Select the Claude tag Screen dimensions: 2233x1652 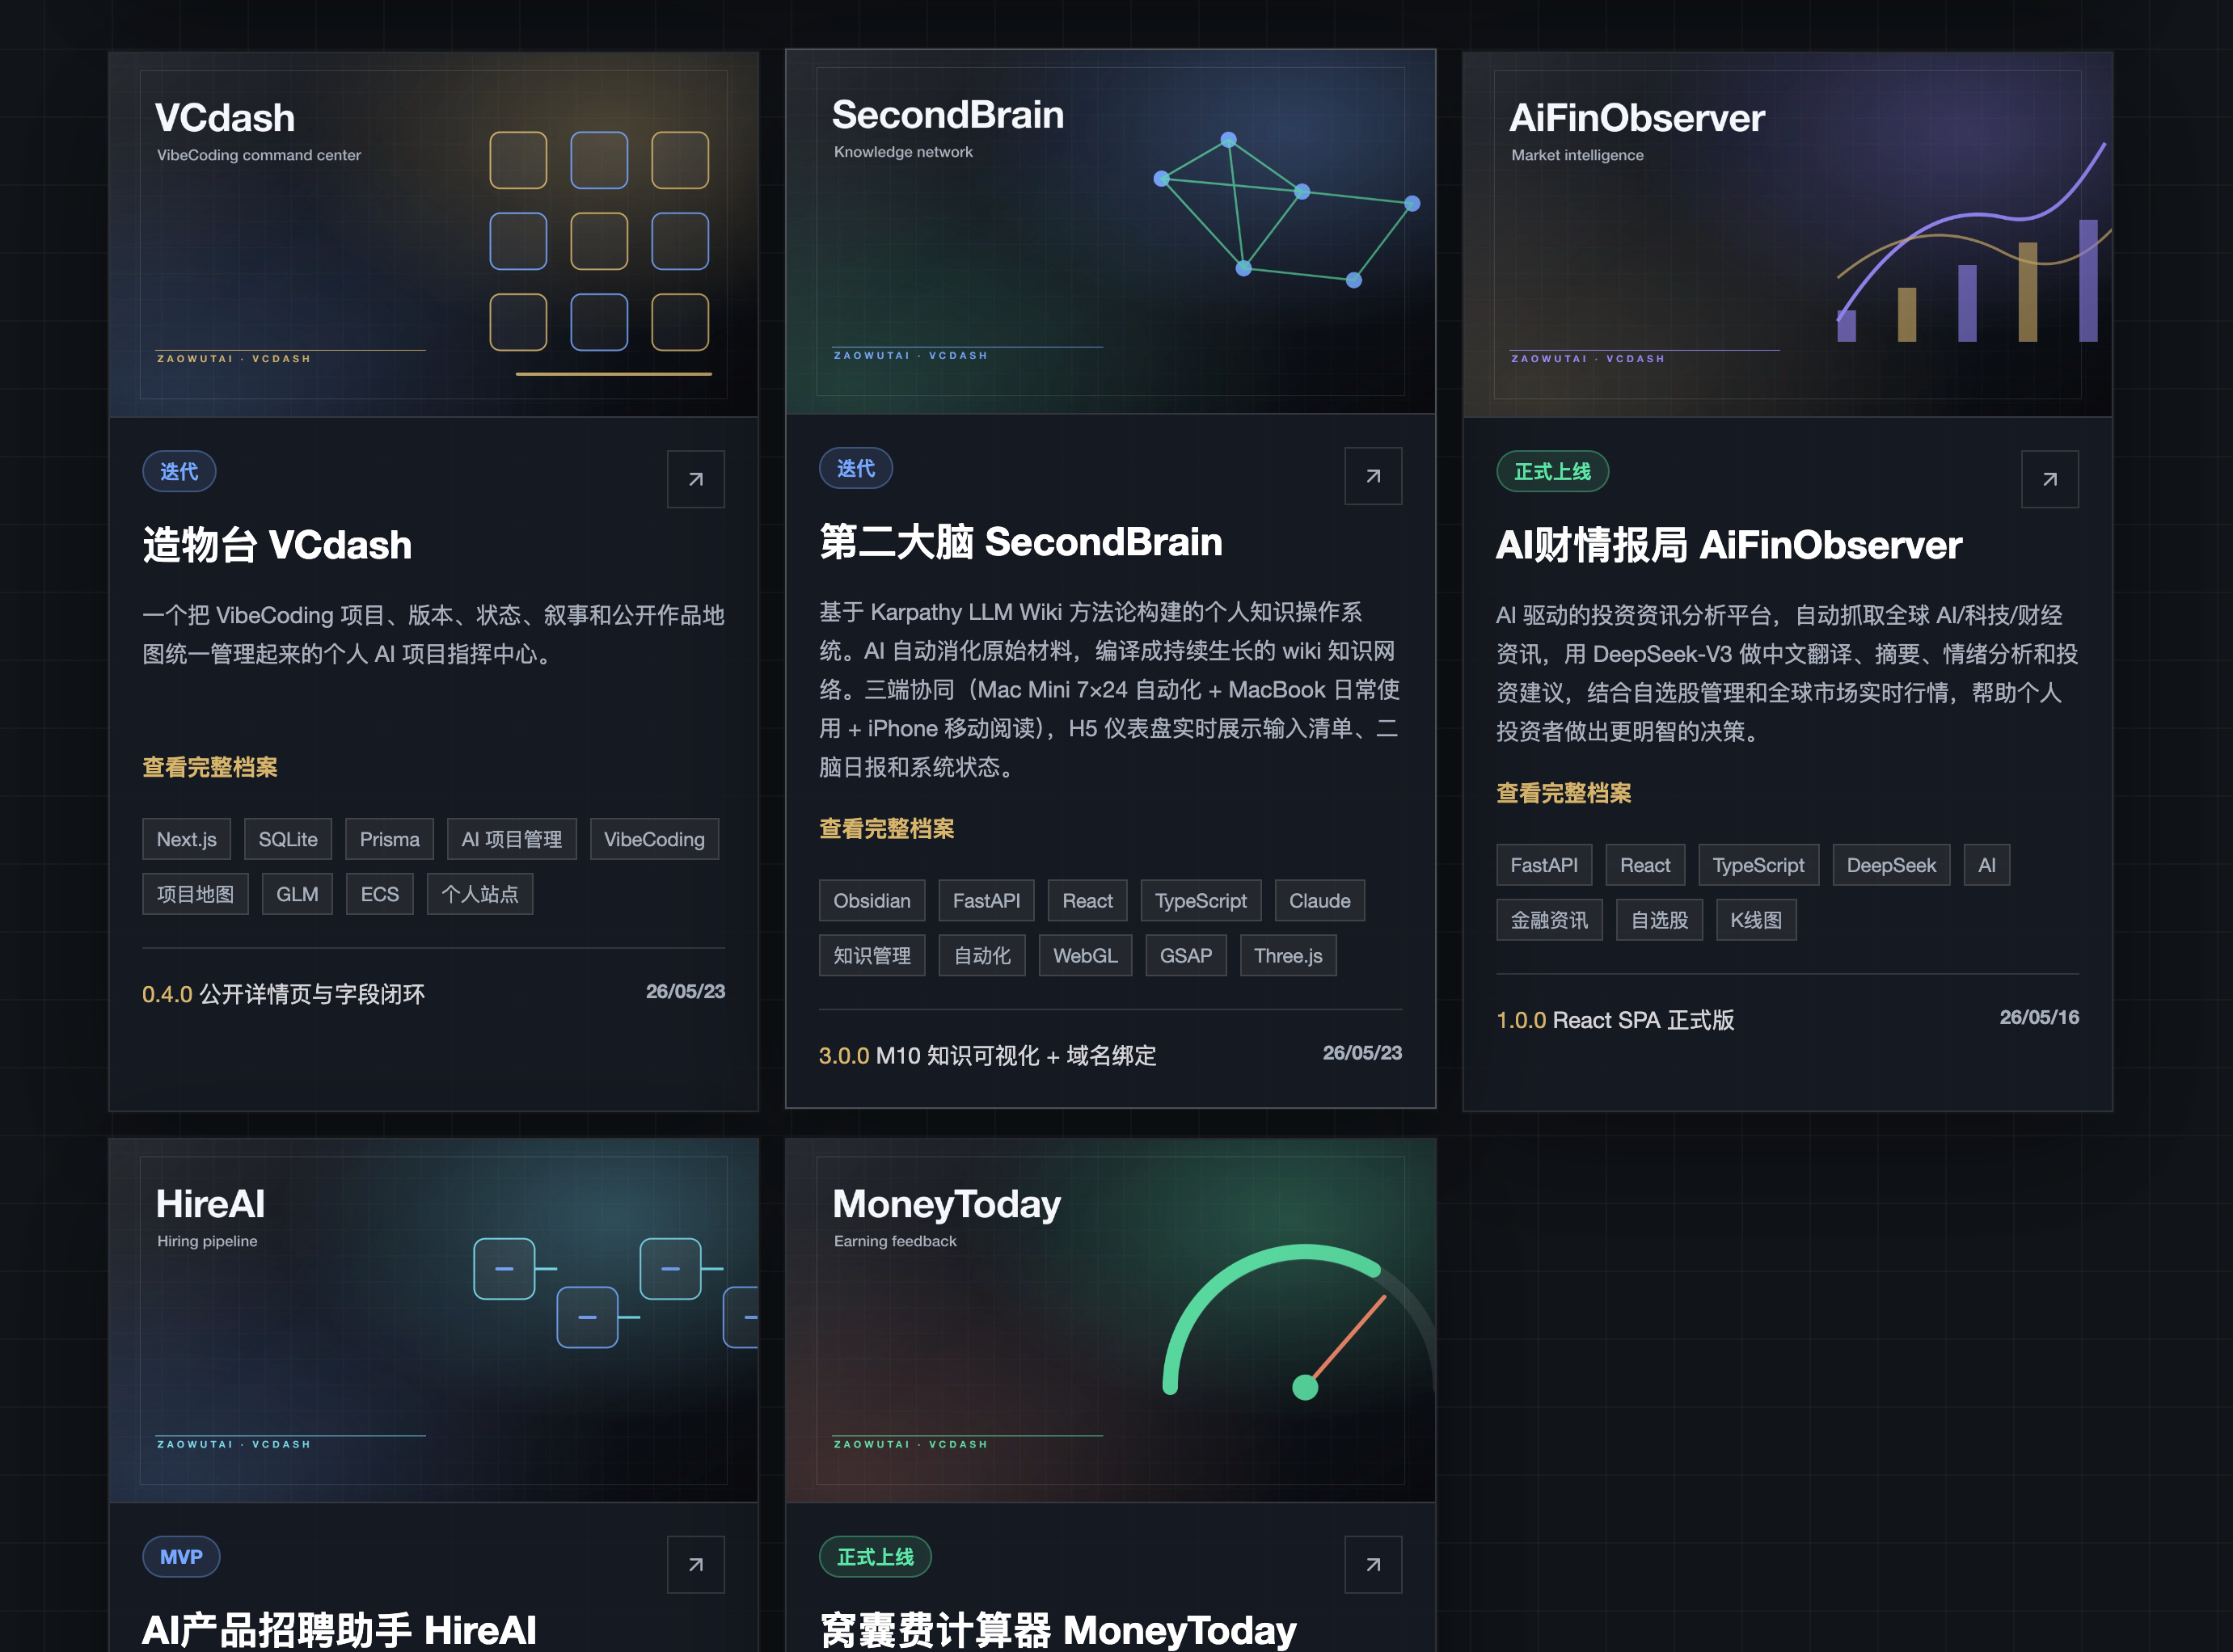(1319, 901)
